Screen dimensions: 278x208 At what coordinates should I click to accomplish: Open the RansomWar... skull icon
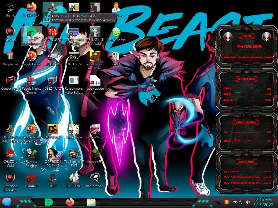[95, 181]
